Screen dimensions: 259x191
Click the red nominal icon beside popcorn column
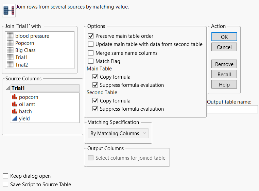coord(15,97)
